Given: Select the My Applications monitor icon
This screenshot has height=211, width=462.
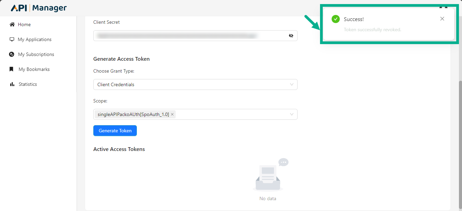Looking at the screenshot, I should (12, 39).
